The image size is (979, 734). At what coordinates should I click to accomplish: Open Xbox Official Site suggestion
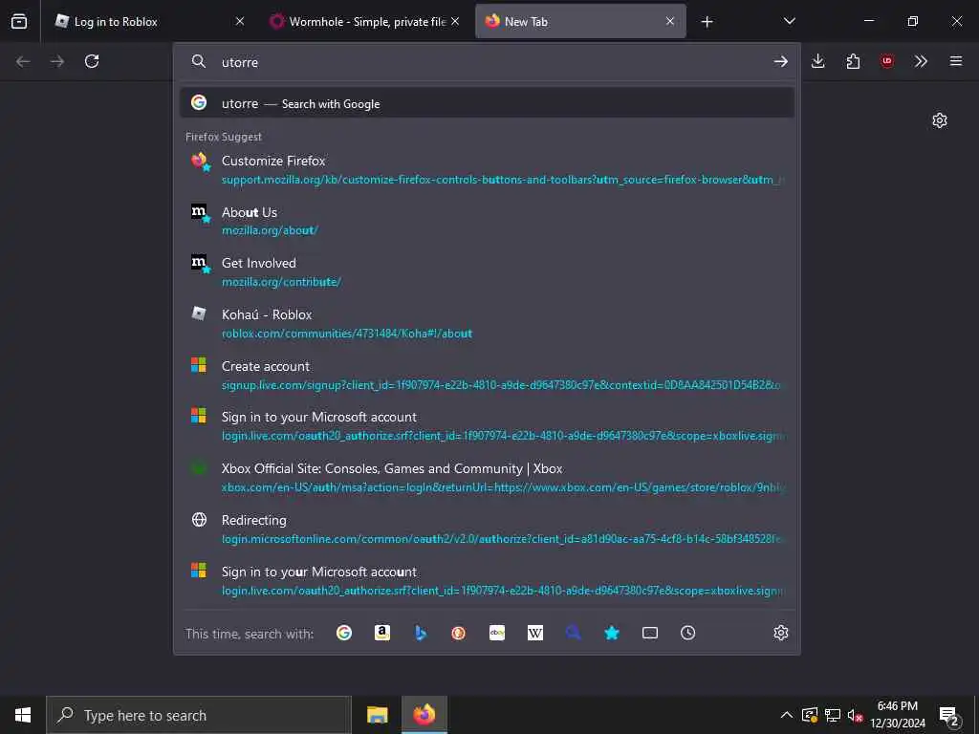487,478
